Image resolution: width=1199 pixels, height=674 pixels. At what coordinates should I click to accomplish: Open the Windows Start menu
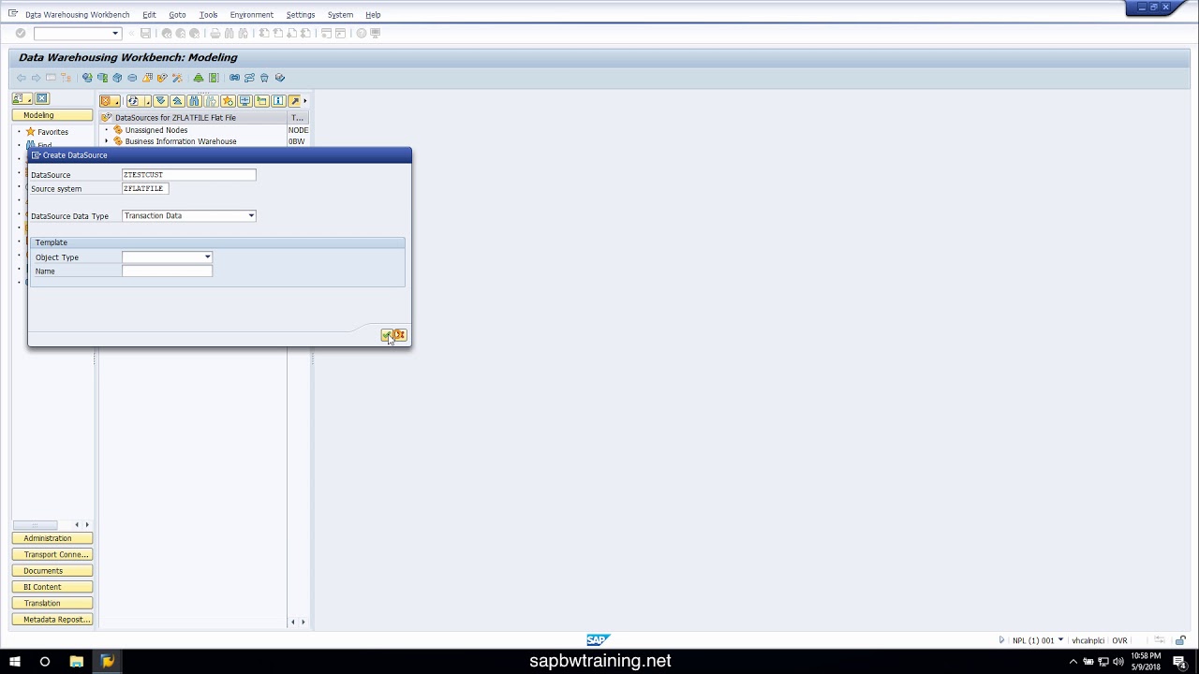click(15, 661)
